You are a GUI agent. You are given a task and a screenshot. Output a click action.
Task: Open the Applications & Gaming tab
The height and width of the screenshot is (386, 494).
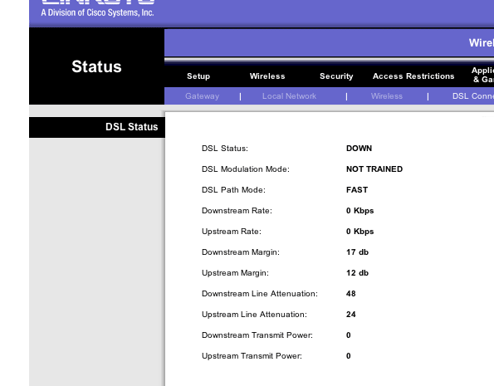click(482, 75)
